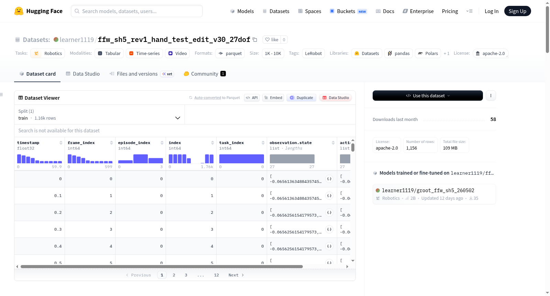Click the Time-series modality tag
Screen dimensions: 550x296
click(144, 53)
